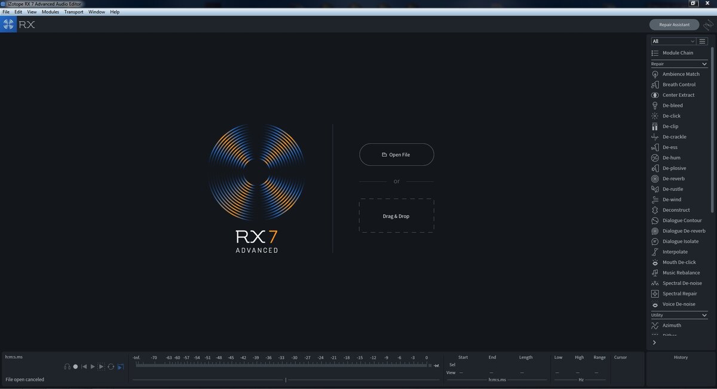
Task: Click the level meter bar
Action: [281, 365]
